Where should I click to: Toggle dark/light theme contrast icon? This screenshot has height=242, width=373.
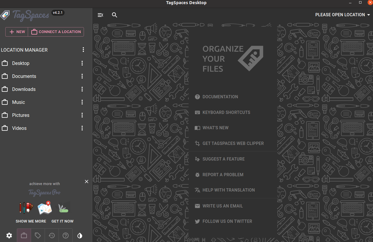click(80, 236)
